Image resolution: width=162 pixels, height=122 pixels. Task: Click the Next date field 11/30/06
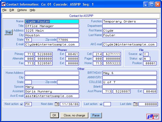[70, 104]
